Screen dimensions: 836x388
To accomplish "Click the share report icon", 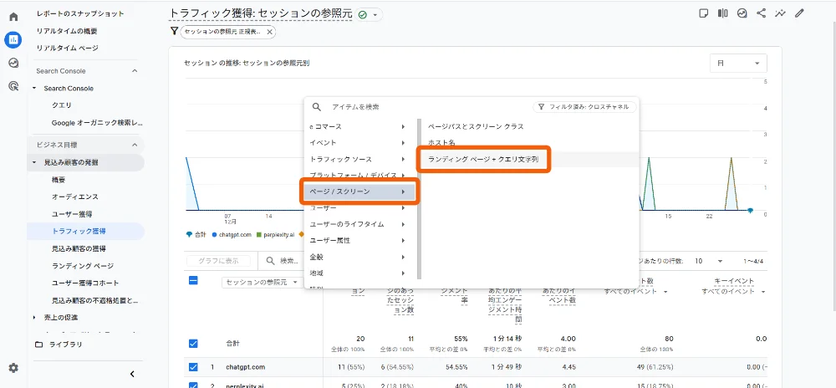I will click(762, 13).
